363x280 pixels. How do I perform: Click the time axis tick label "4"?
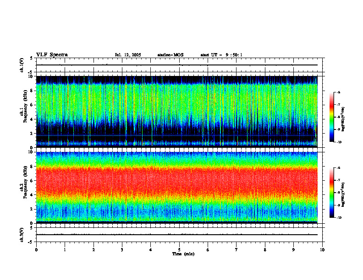pos(151,250)
